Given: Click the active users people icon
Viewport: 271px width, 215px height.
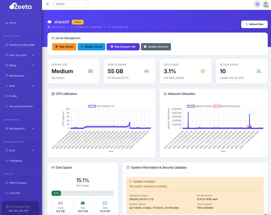Looking at the screenshot, I should pyautogui.click(x=259, y=71).
